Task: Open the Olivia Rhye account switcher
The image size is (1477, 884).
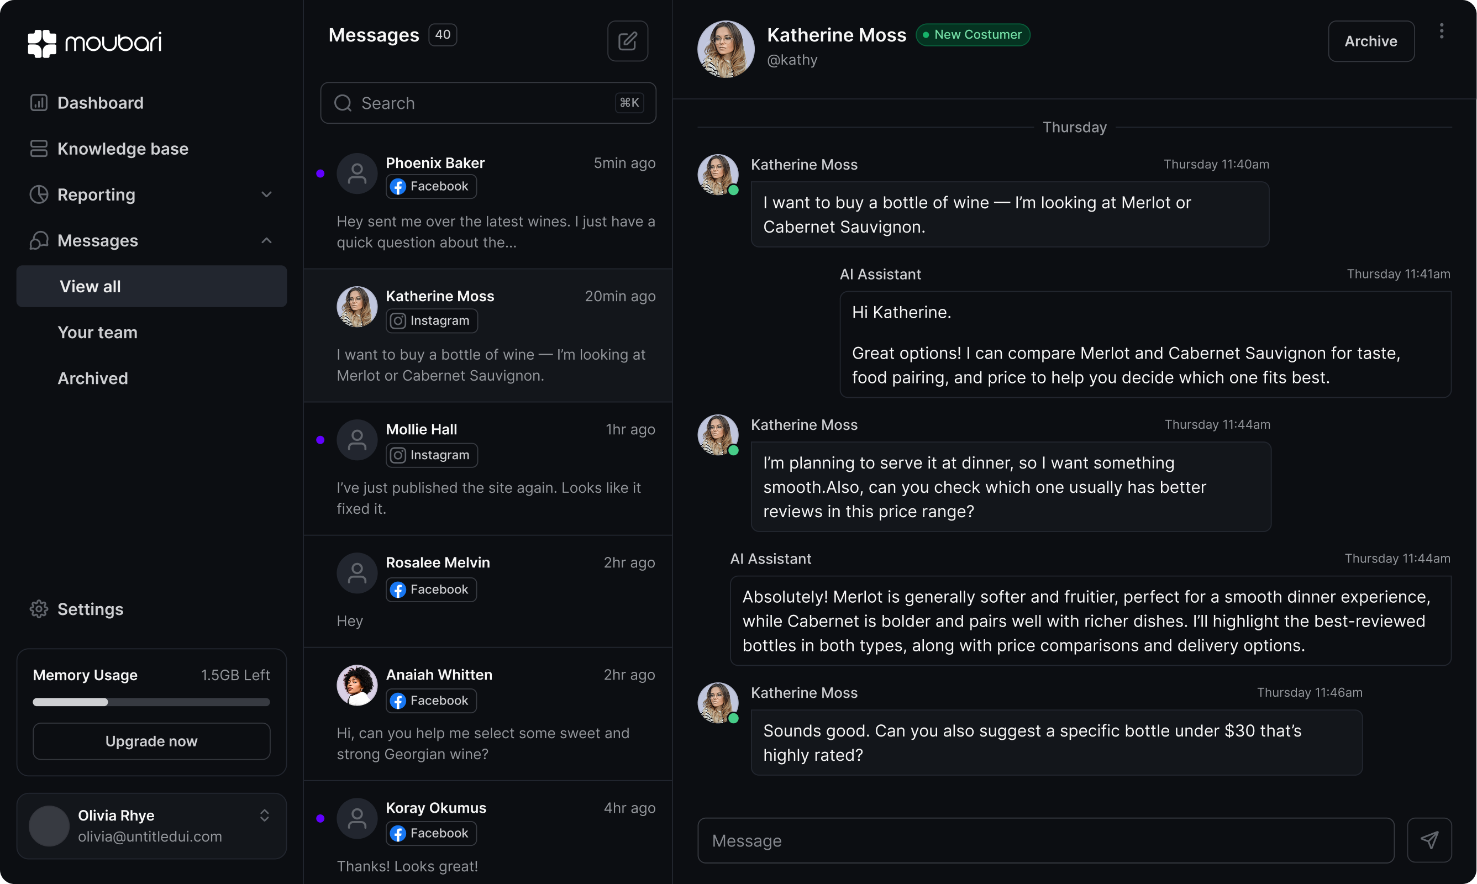Action: click(x=265, y=815)
